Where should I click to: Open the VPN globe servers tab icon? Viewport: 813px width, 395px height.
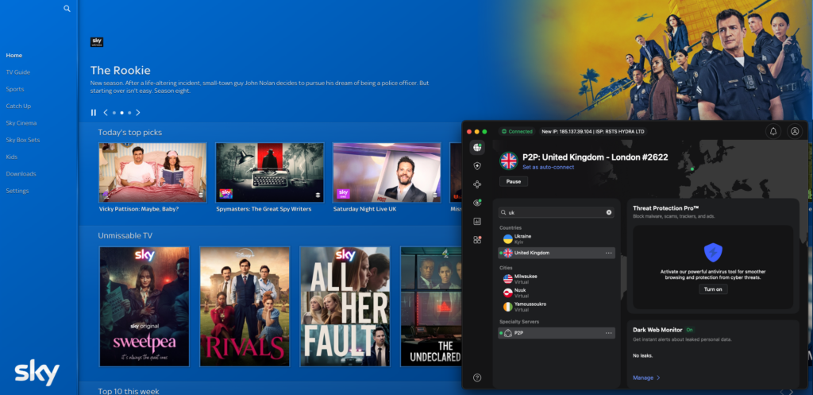tap(477, 147)
